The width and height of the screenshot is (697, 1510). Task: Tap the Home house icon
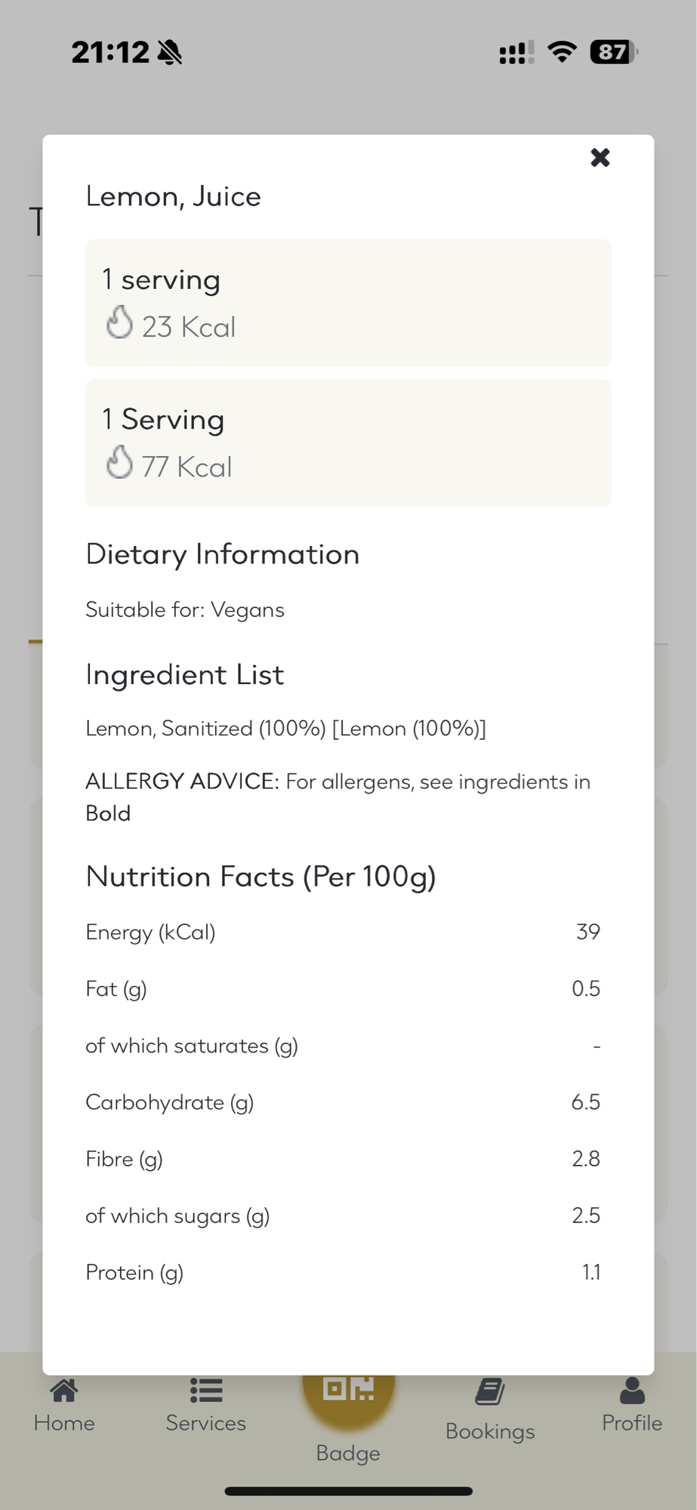coord(64,1390)
